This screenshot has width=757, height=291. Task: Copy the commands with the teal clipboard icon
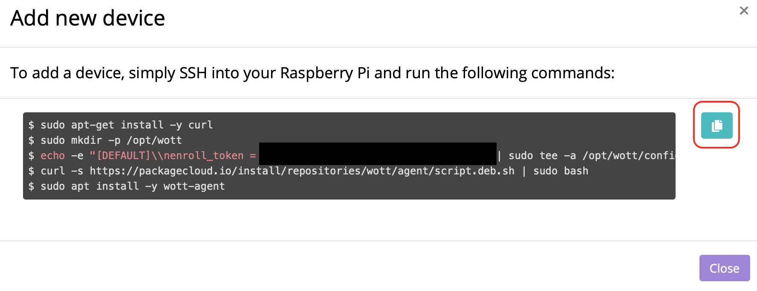pyautogui.click(x=717, y=126)
